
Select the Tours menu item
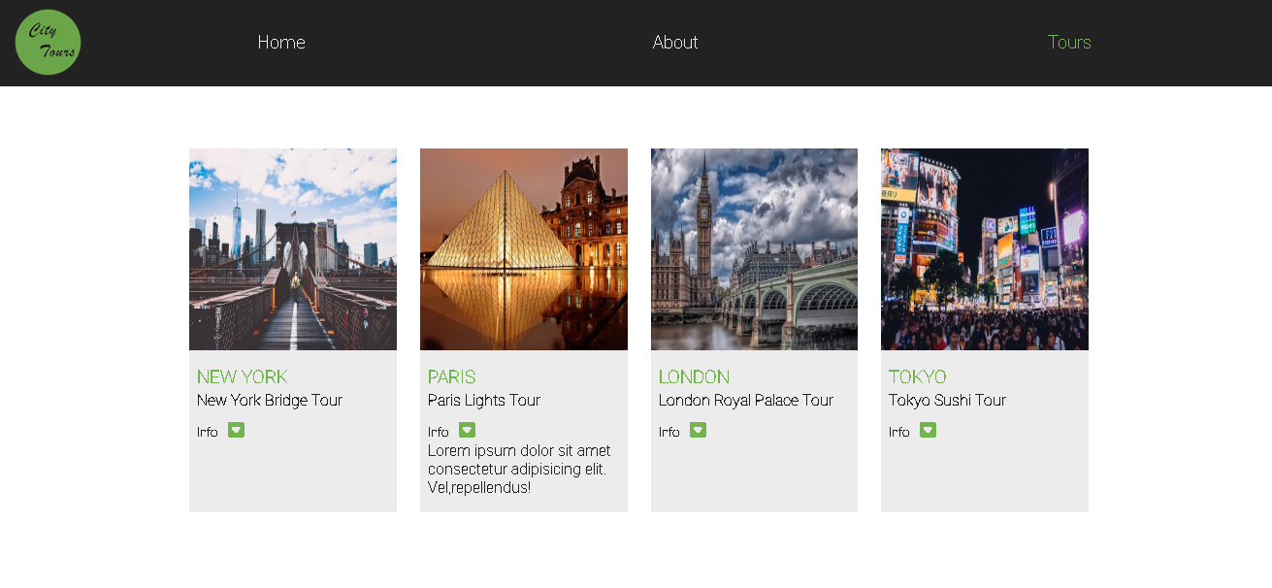(x=1069, y=42)
